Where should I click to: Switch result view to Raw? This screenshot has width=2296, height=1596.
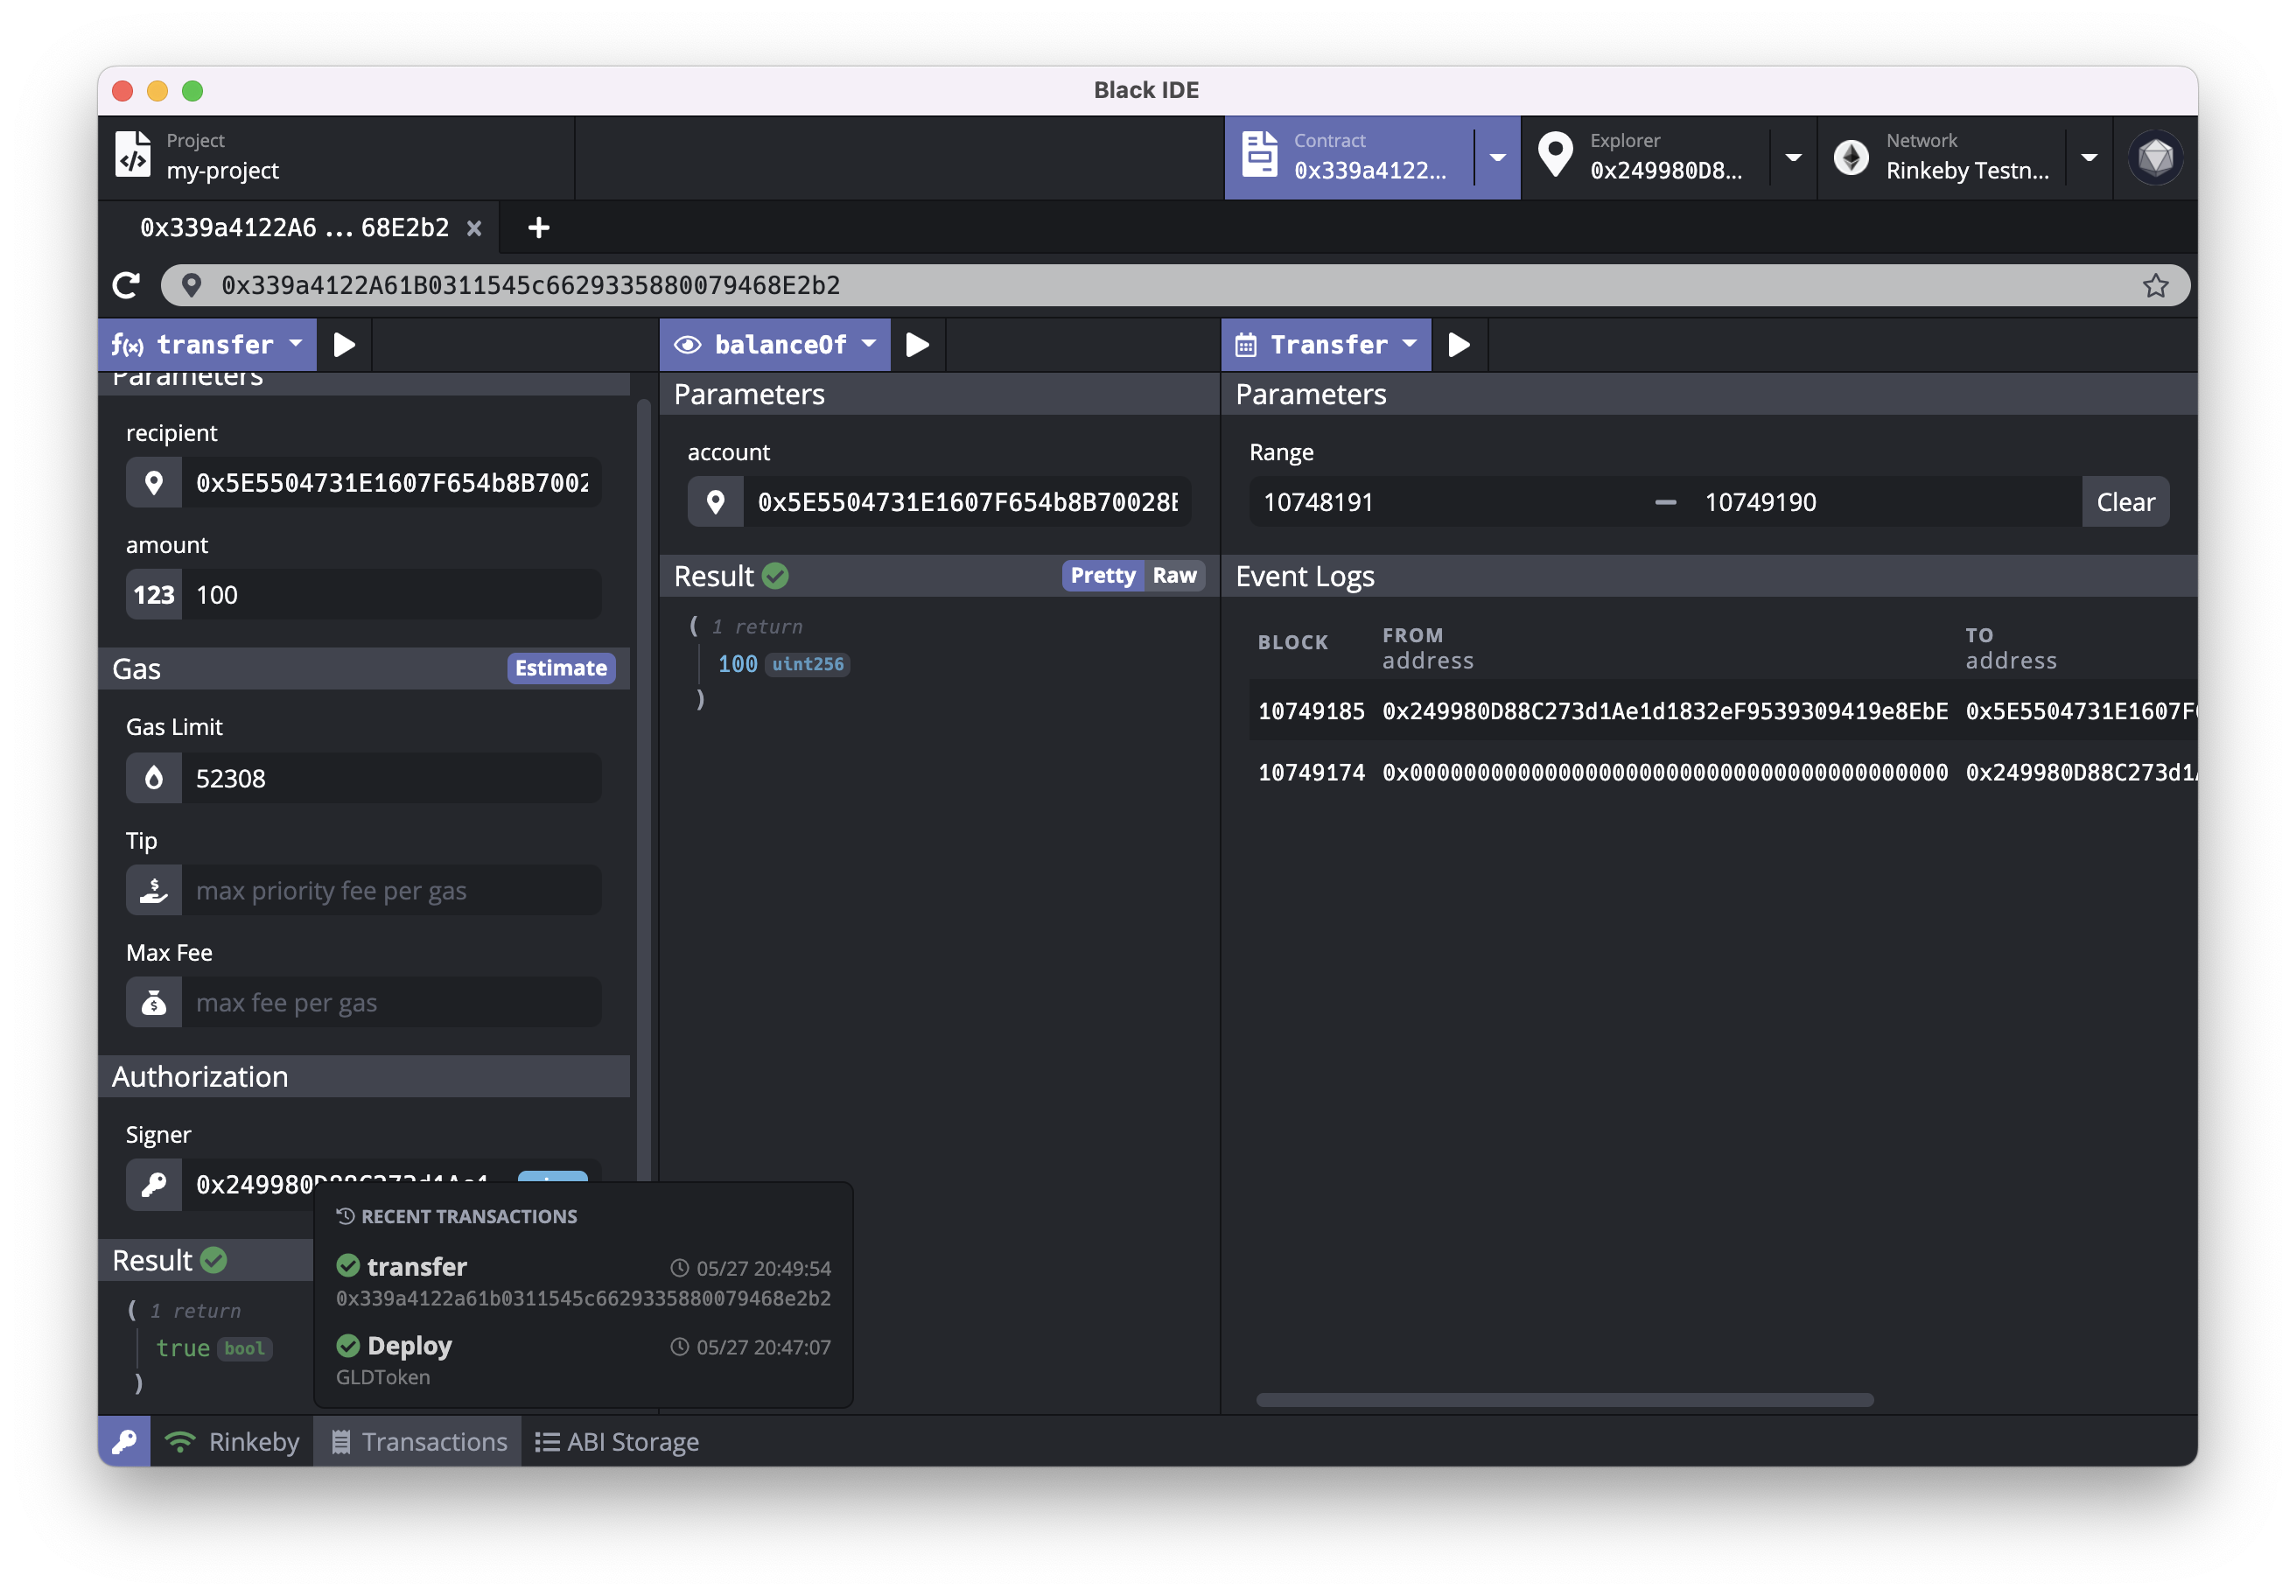tap(1174, 575)
